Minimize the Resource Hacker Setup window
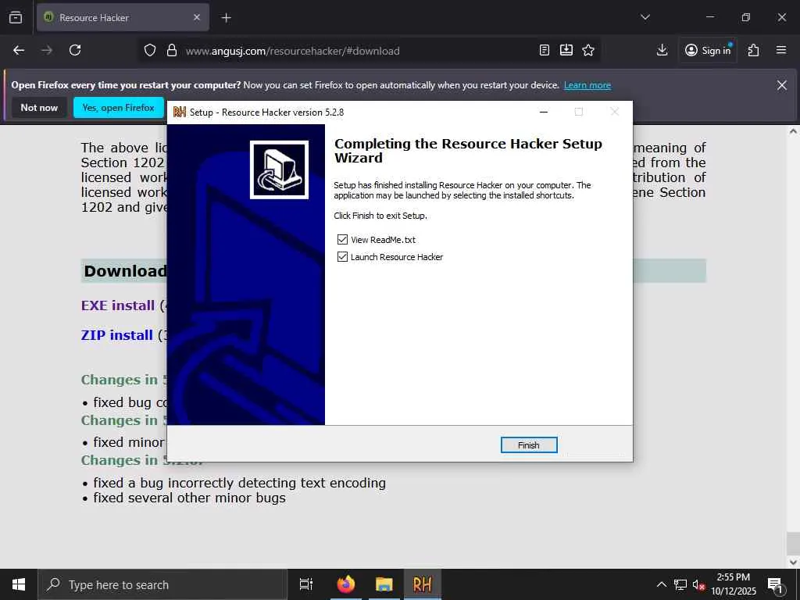Image resolution: width=800 pixels, height=600 pixels. (544, 112)
